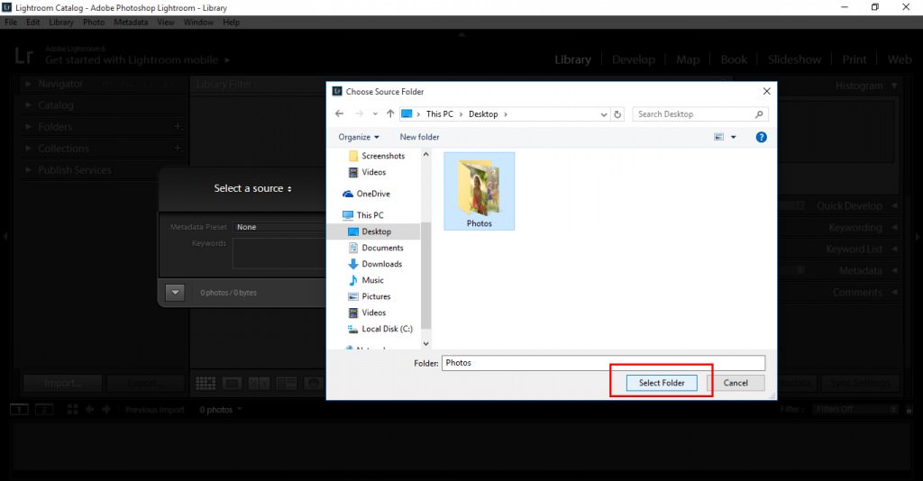Go forward using the forward arrow
Viewport: 923px width, 481px height.
[x=359, y=114]
